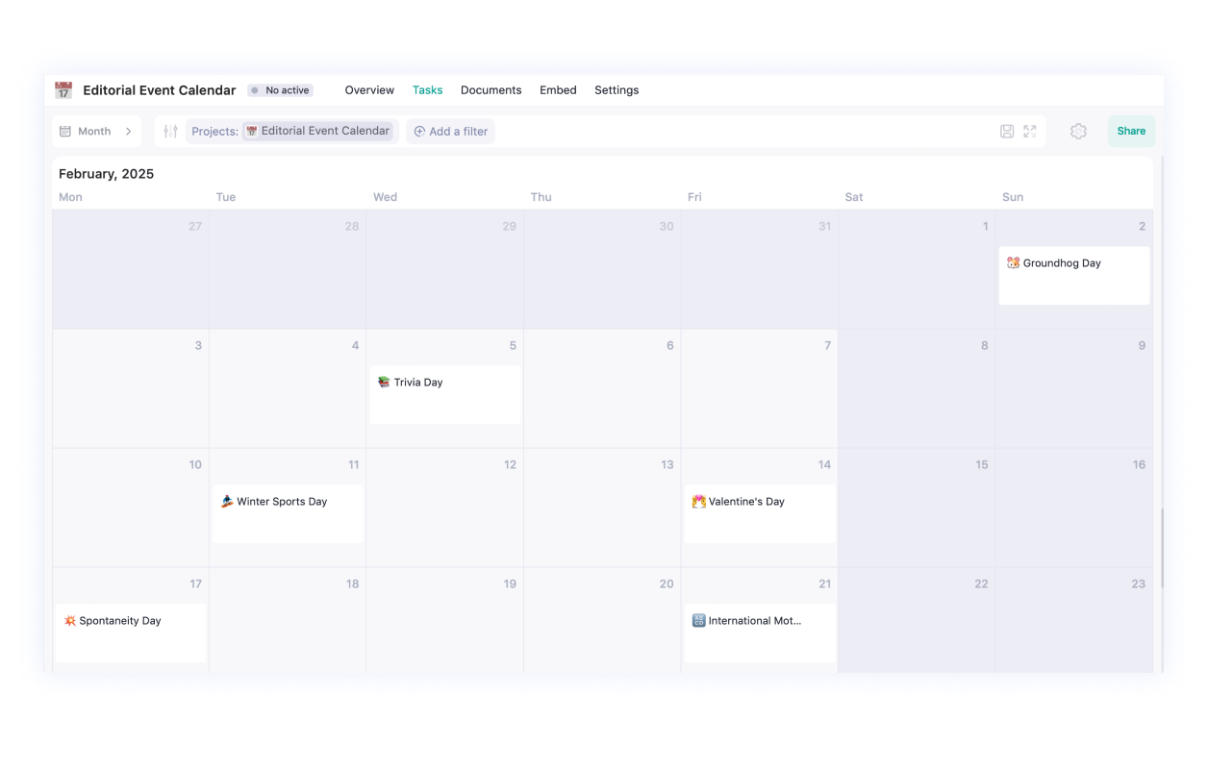This screenshot has height=769, width=1208.
Task: Switch to the Documents tab
Action: tap(491, 89)
